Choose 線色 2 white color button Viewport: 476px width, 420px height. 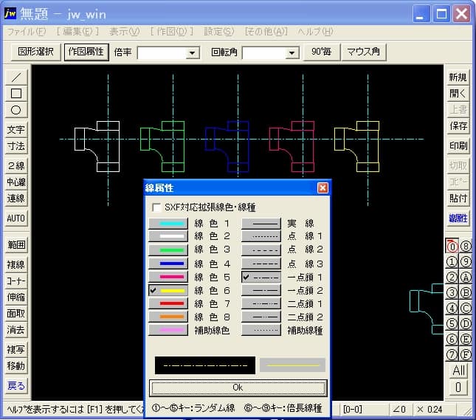point(168,236)
